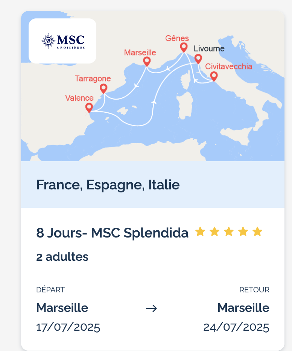Click the departure date 17/07/2025
Screen dimensions: 292x351
[x=68, y=327]
